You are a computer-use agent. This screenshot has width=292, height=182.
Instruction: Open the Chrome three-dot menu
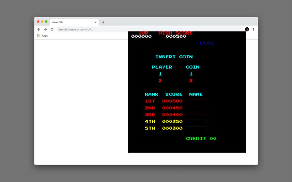[254, 29]
